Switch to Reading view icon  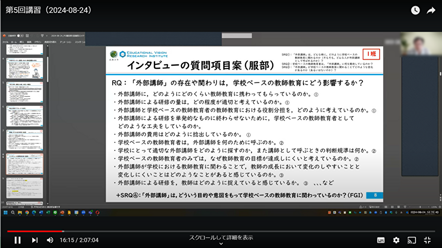pyautogui.click(x=399, y=207)
